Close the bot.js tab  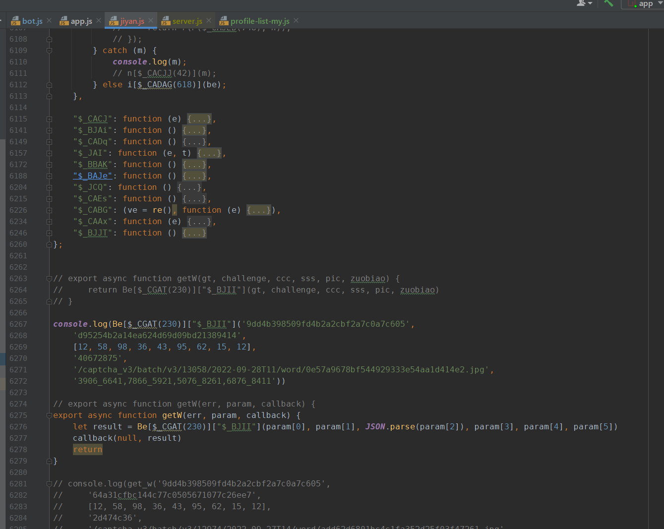point(49,20)
